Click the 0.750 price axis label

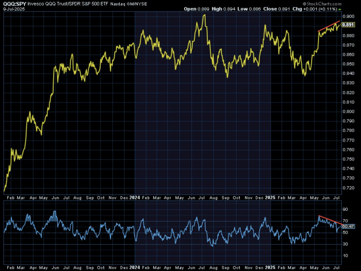coord(349,159)
